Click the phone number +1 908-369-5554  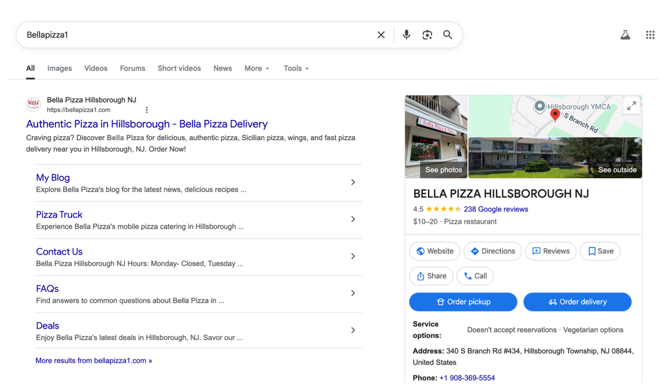click(x=467, y=378)
